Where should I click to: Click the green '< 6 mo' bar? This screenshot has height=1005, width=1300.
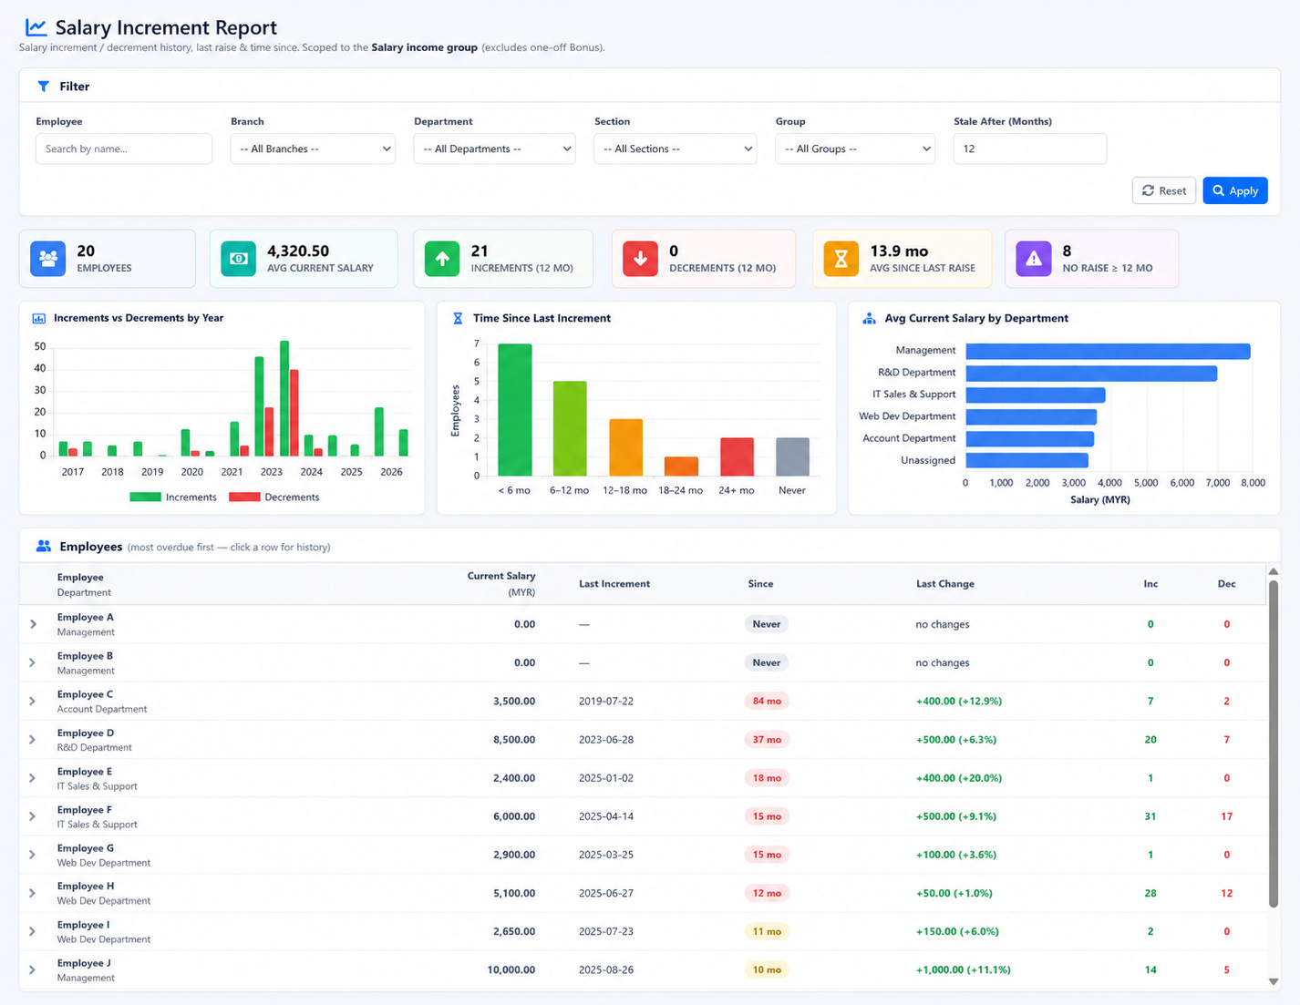[x=515, y=410]
